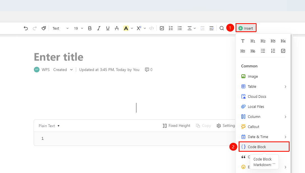This screenshot has width=305, height=173.
Task: Toggle italic formatting
Action: click(x=99, y=28)
